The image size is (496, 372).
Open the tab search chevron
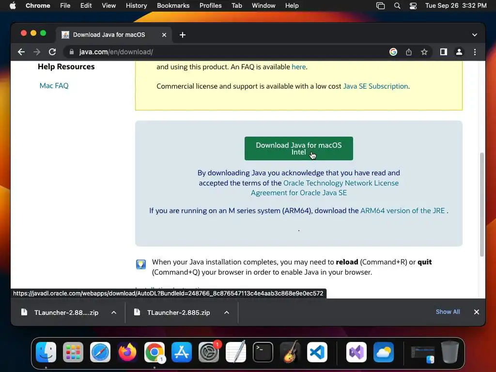(475, 35)
